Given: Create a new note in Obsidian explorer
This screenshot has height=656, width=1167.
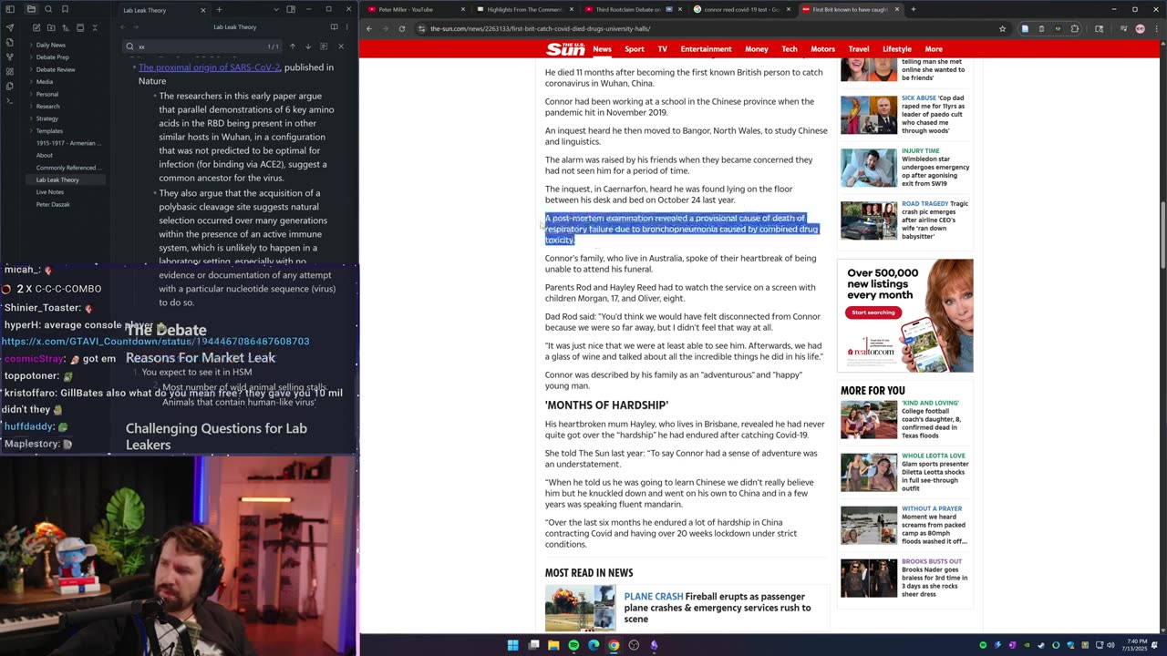Looking at the screenshot, I should (x=36, y=27).
